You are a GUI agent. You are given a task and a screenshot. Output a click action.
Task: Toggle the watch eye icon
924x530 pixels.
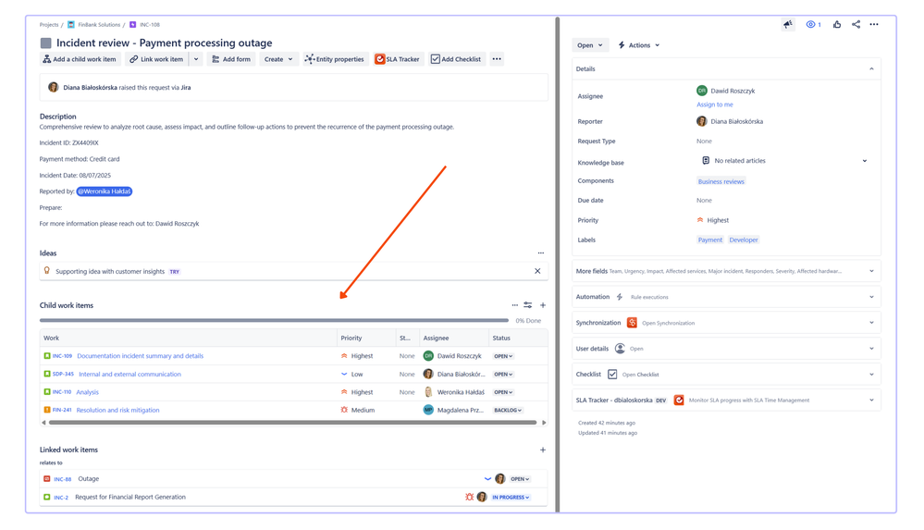(813, 24)
